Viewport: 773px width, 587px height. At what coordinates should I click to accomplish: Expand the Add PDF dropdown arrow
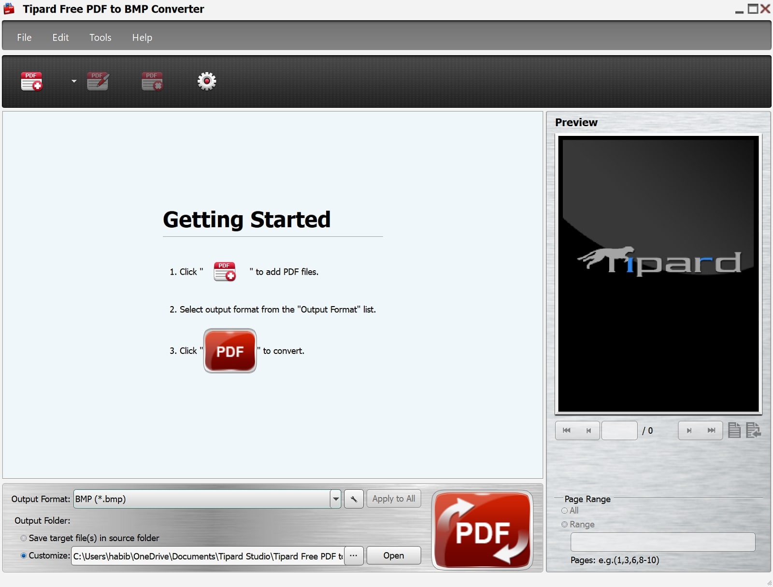(x=74, y=81)
